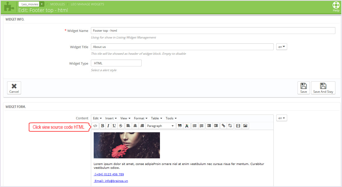The height and width of the screenshot is (187, 342).
Task: Click the Save And Stay button
Action: (x=323, y=88)
